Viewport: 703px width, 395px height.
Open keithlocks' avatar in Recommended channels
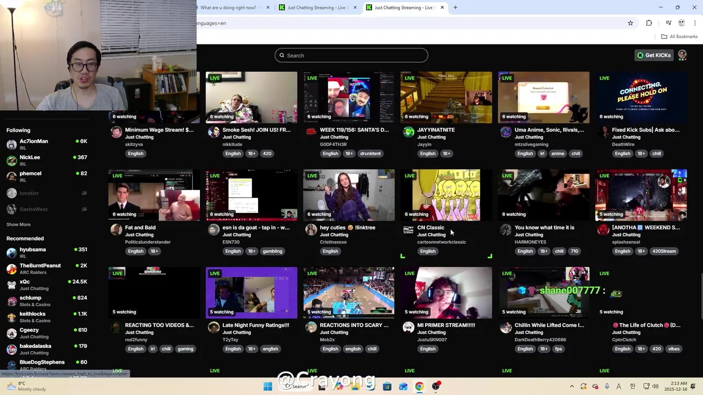point(12,317)
